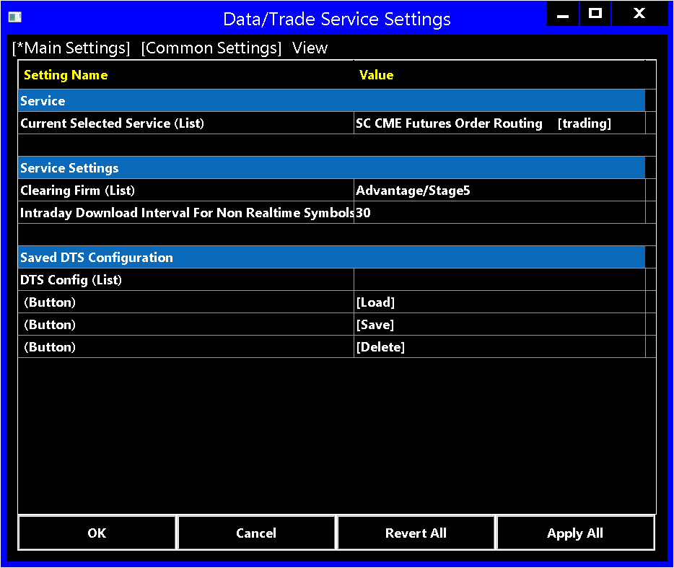
Task: Click the Value column header
Action: [x=499, y=75]
